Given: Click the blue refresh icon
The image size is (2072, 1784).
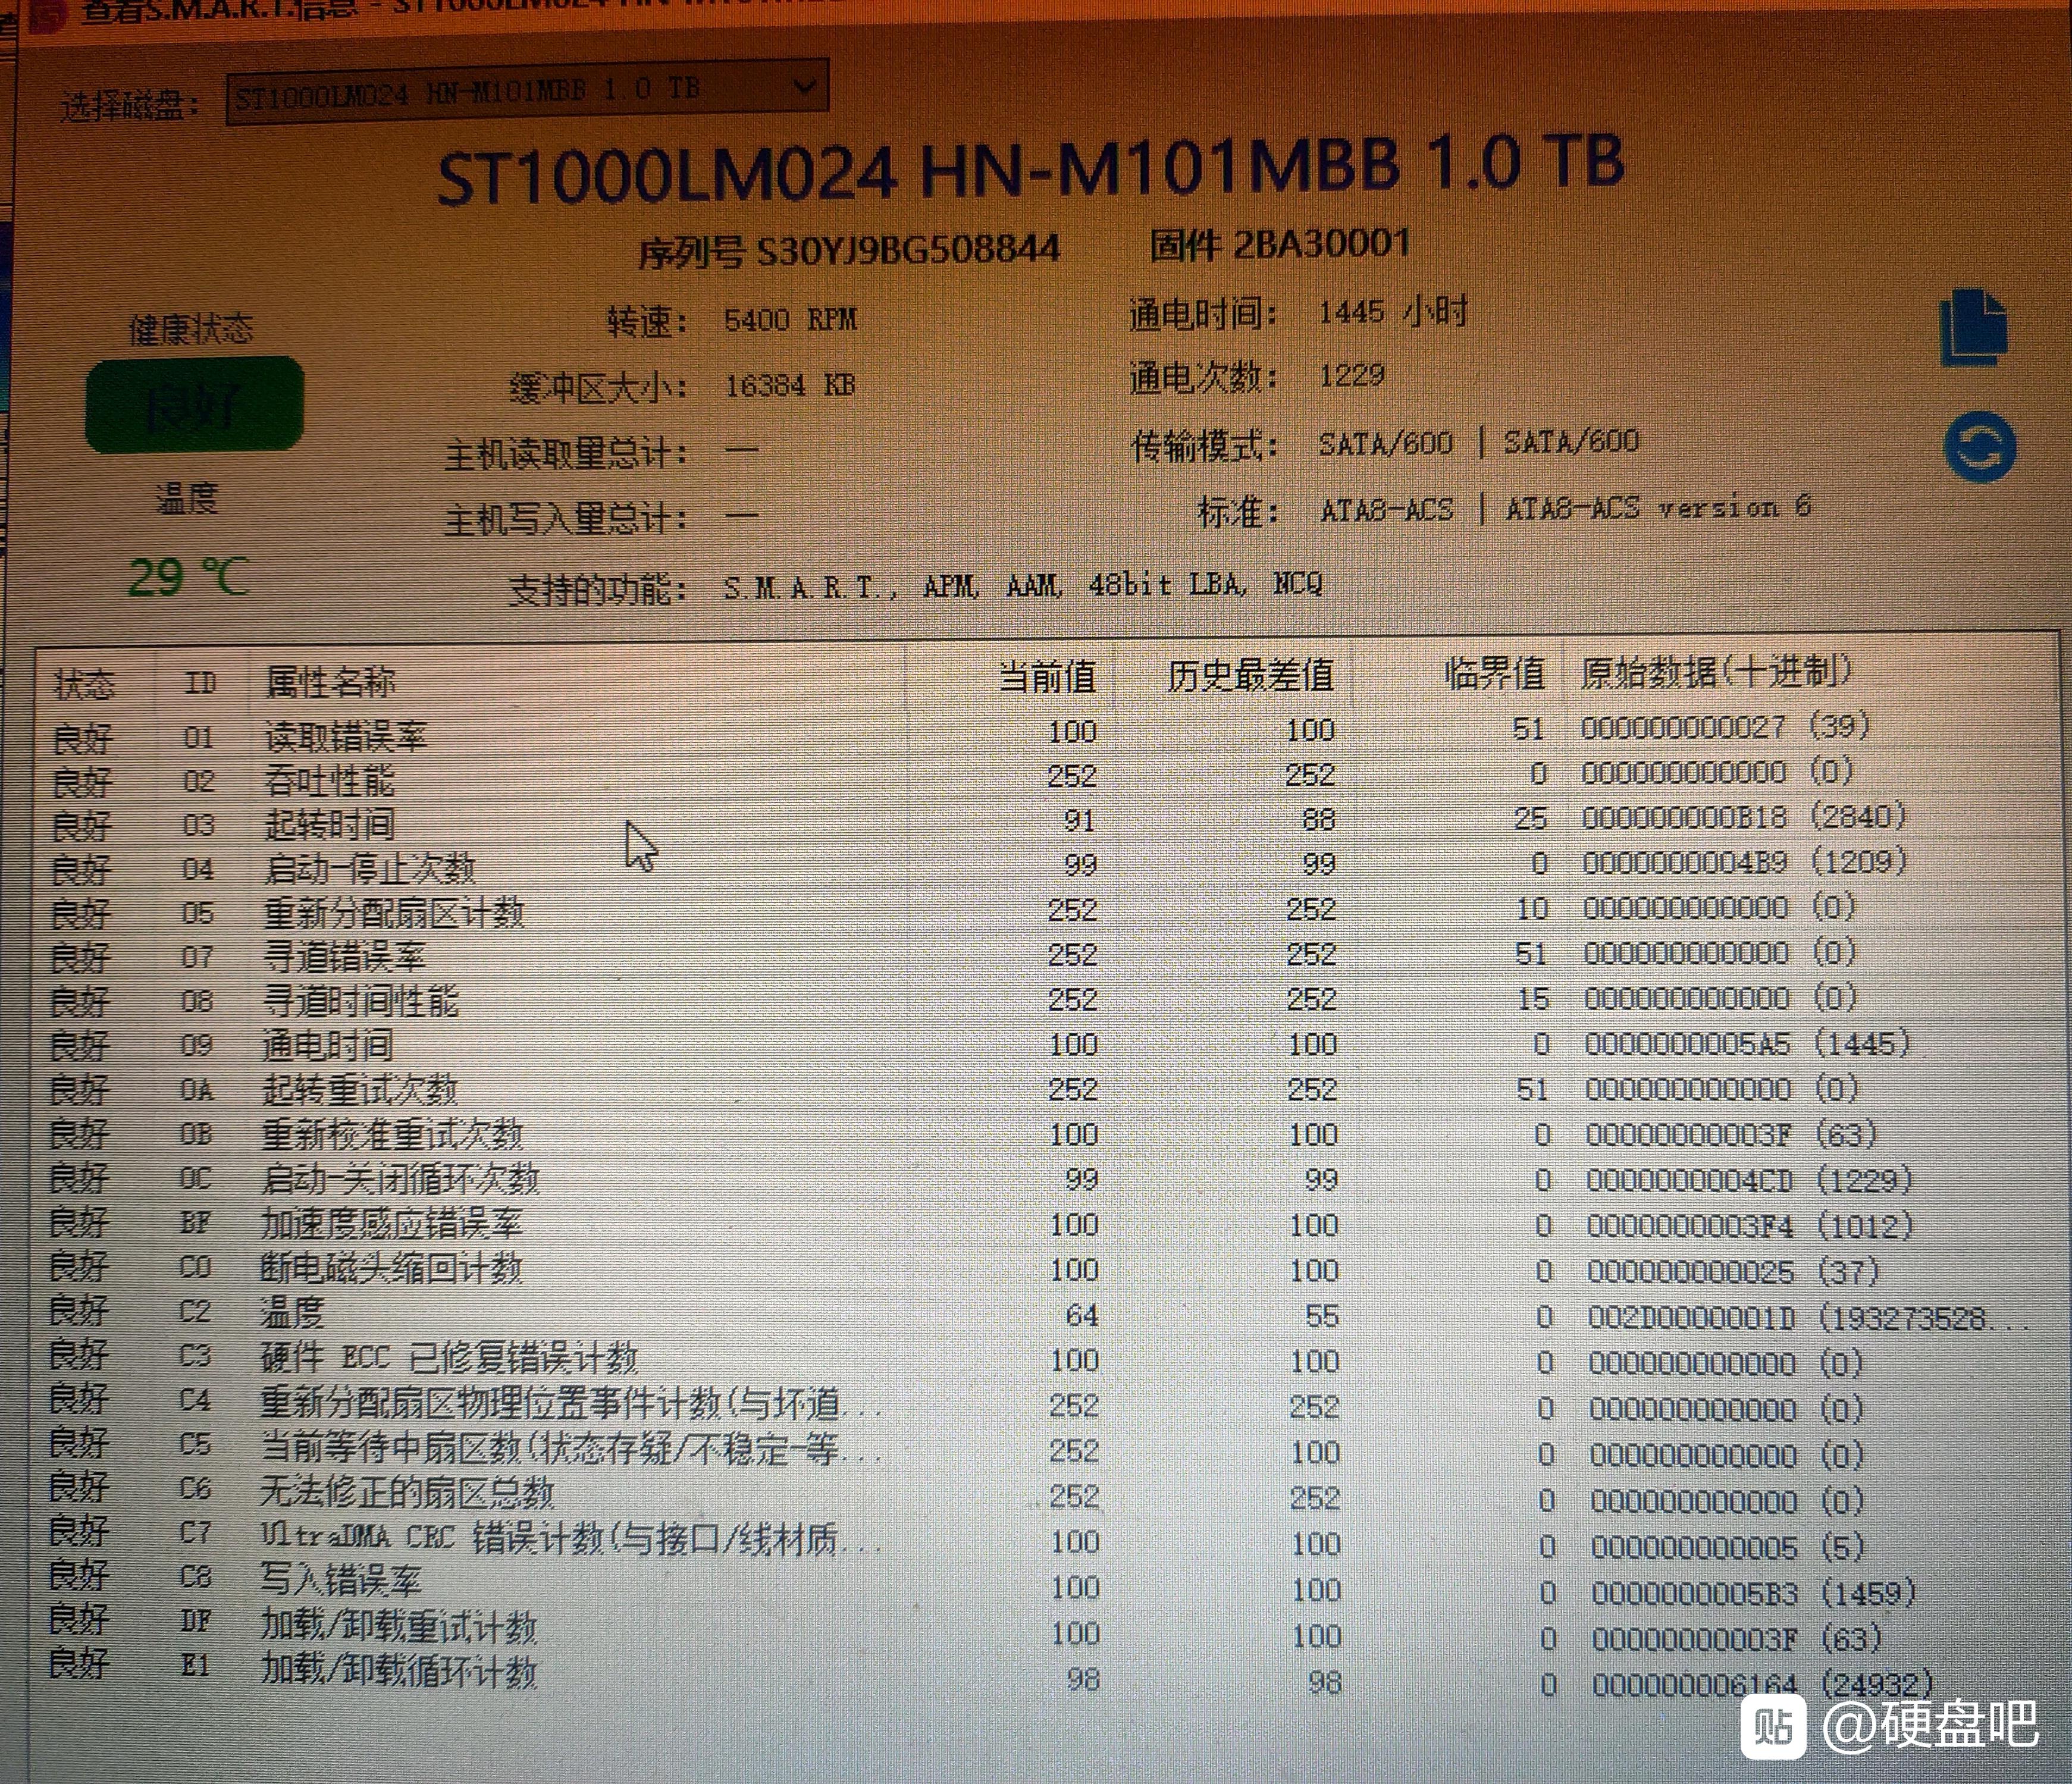Looking at the screenshot, I should tap(1980, 447).
